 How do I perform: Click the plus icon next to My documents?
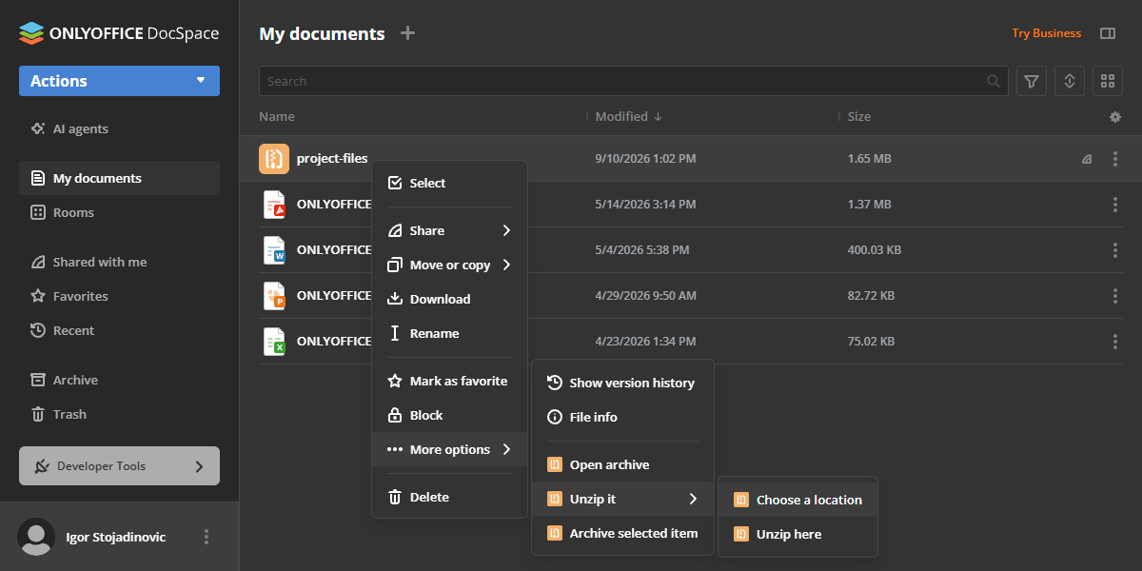(407, 33)
